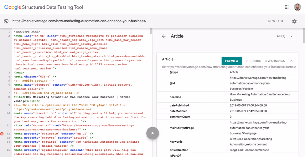Image resolution: width=305 pixels, height=157 pixels.
Task: Click the dateModified value 2019-05-07T17:42:05+00:00
Action: (x=248, y=111)
